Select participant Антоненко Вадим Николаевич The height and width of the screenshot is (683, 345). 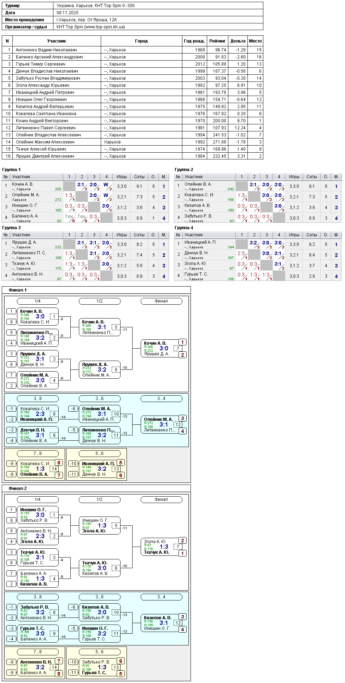(46, 50)
